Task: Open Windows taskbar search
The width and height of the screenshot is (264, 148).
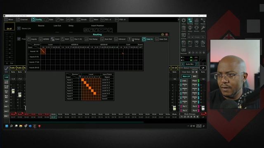Action: click(x=12, y=126)
